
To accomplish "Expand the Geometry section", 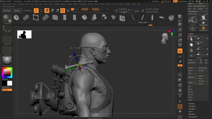I will pos(191,104).
